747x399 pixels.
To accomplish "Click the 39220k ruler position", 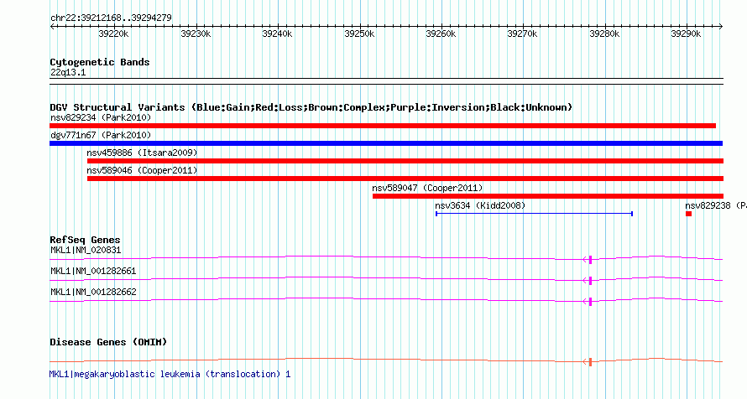I will coord(113,34).
